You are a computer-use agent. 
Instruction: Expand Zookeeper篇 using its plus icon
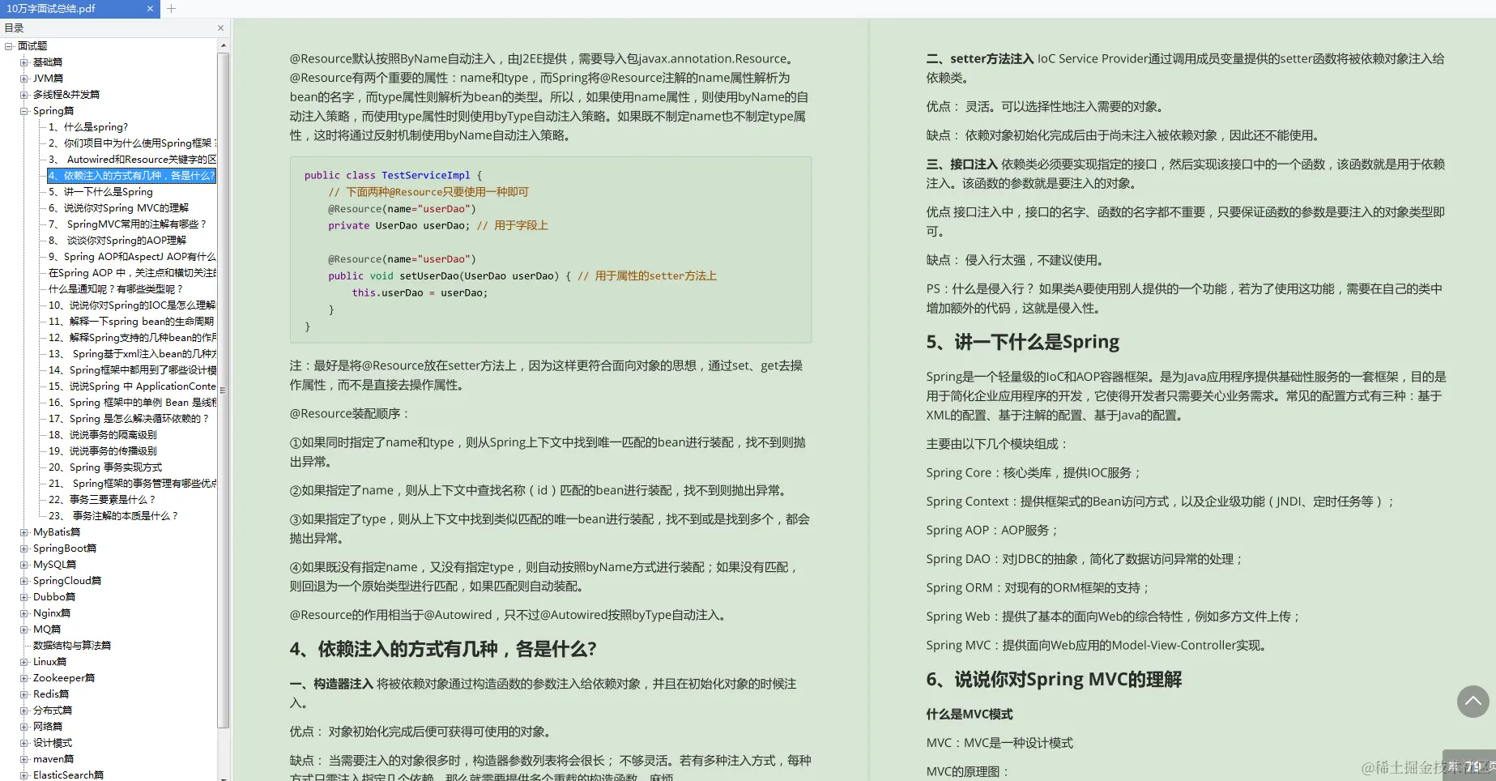(23, 677)
